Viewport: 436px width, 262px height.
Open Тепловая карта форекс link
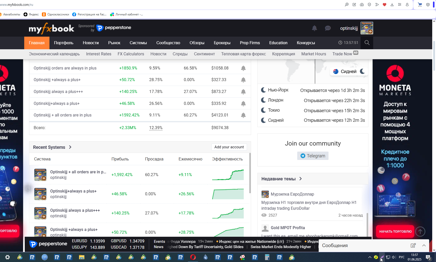243,54
